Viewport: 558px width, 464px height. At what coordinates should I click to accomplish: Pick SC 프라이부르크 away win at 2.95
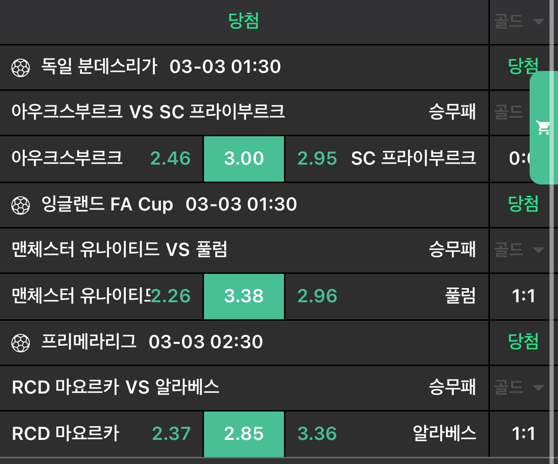[387, 159]
